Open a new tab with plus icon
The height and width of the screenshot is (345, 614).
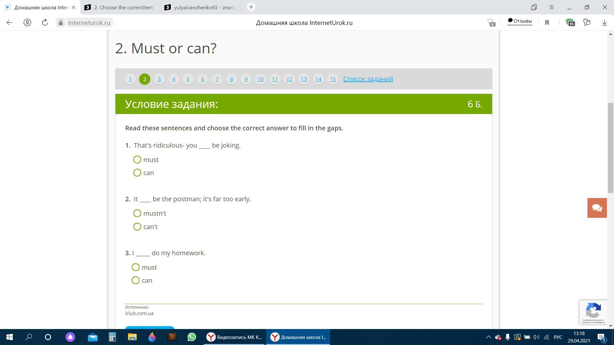click(251, 7)
